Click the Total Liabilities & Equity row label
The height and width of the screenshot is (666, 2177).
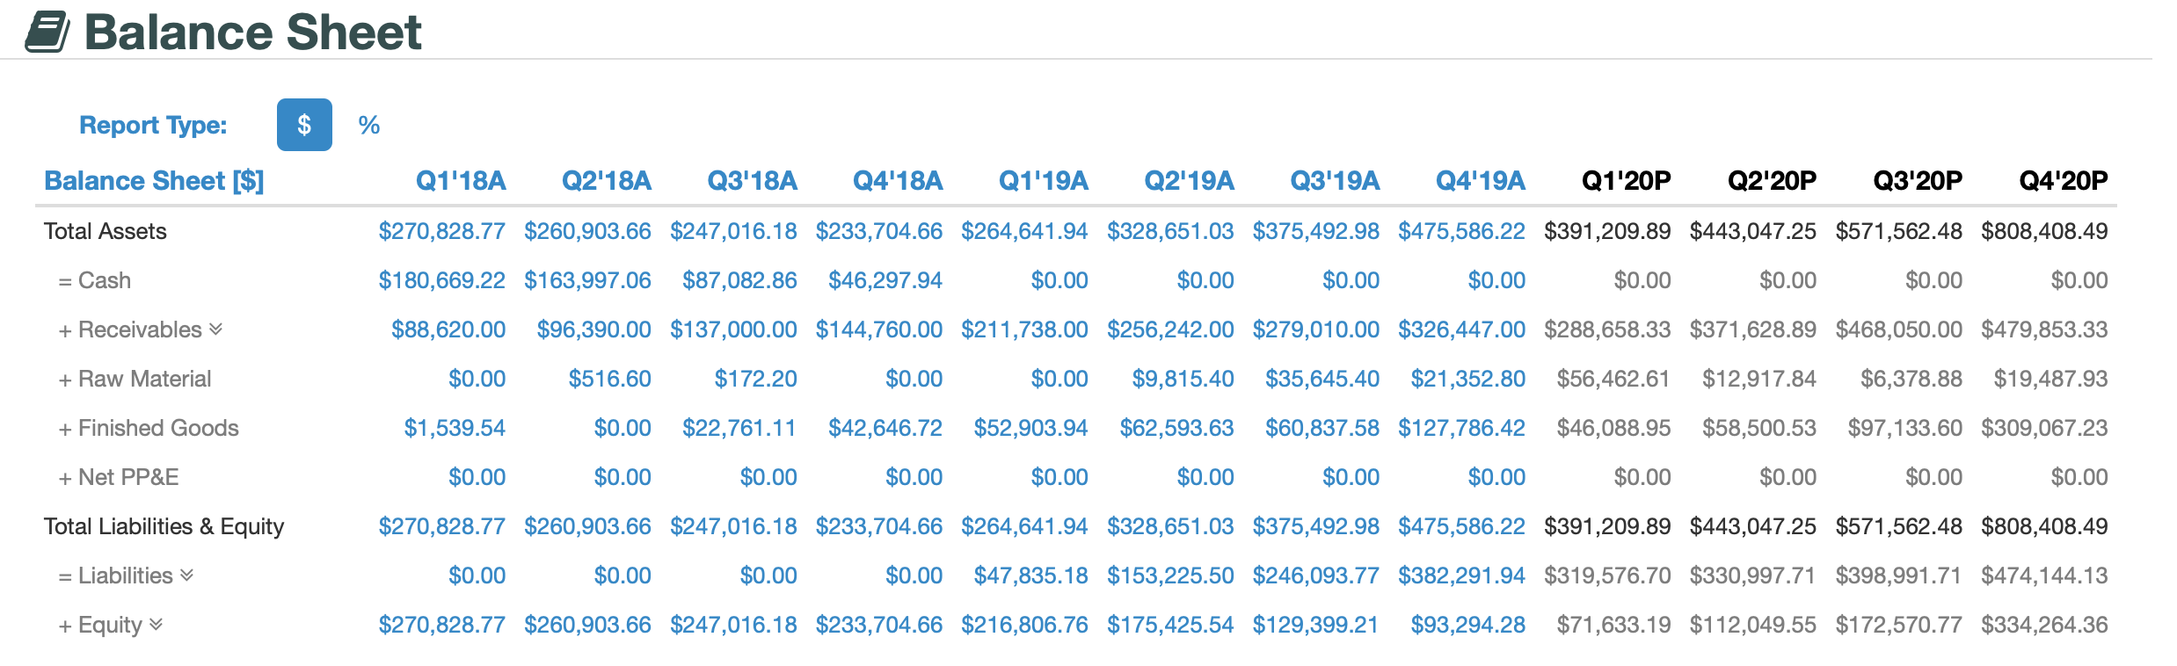point(163,526)
